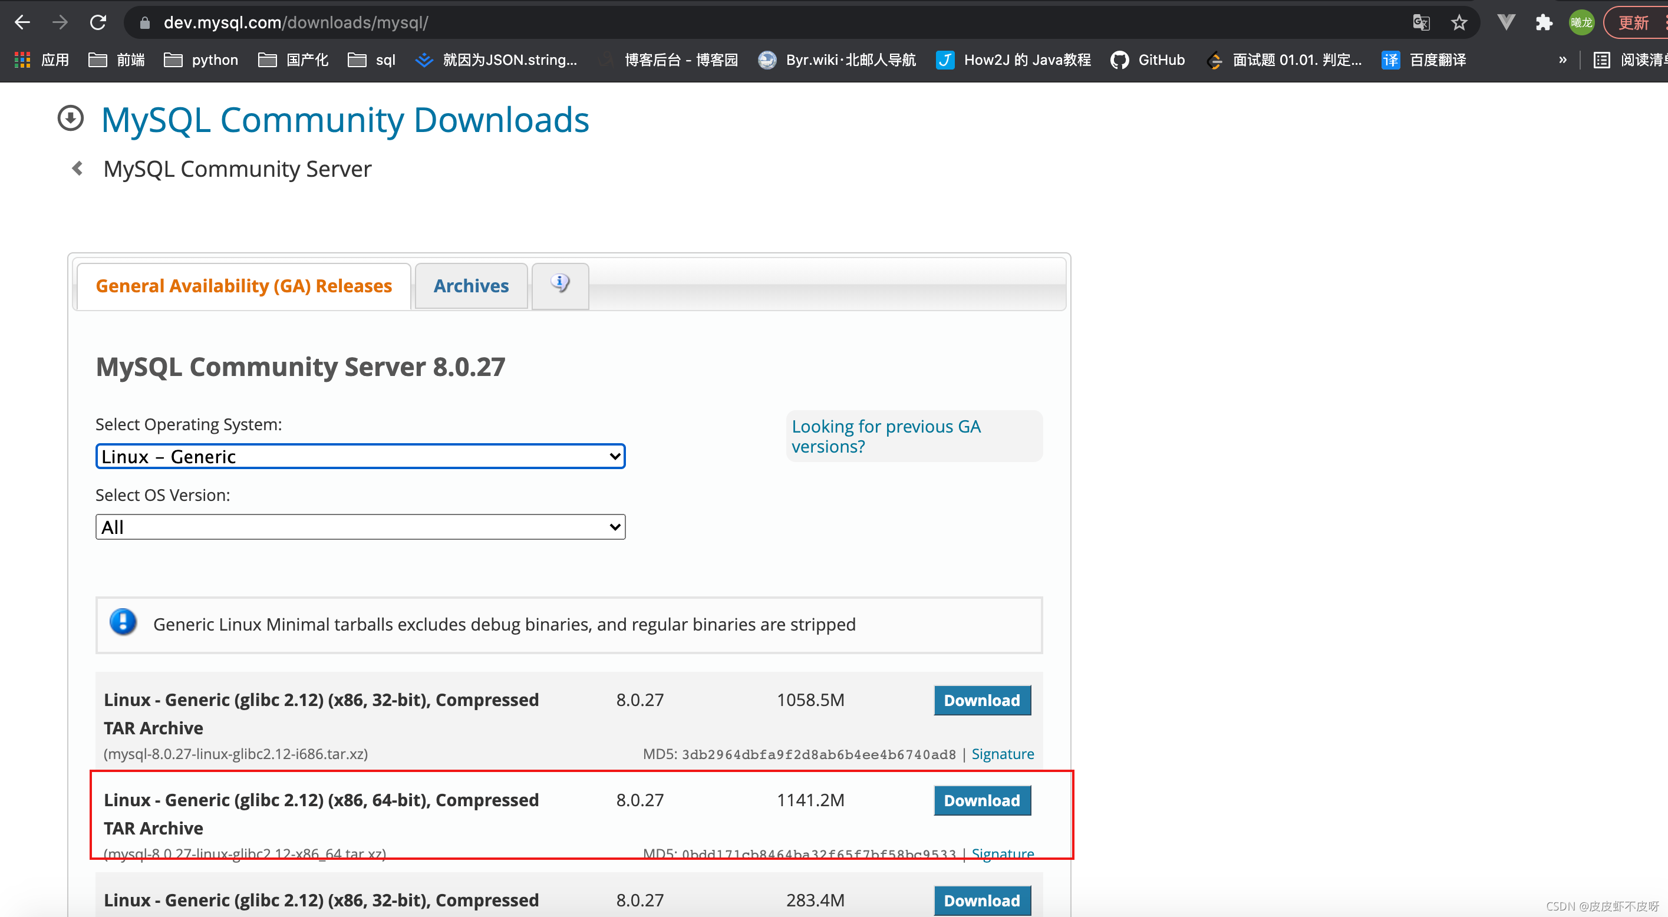Open the 前端 bookmark folder
Image resolution: width=1668 pixels, height=917 pixels.
click(117, 60)
